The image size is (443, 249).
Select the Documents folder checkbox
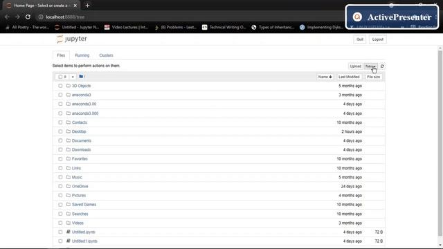pos(60,140)
